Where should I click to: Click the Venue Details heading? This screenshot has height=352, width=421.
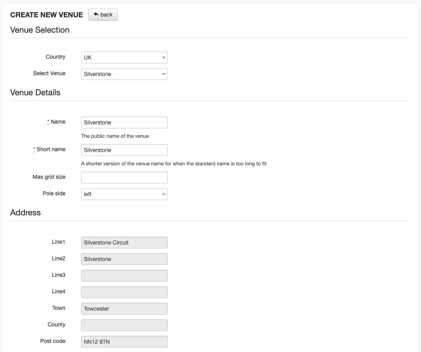tap(35, 93)
